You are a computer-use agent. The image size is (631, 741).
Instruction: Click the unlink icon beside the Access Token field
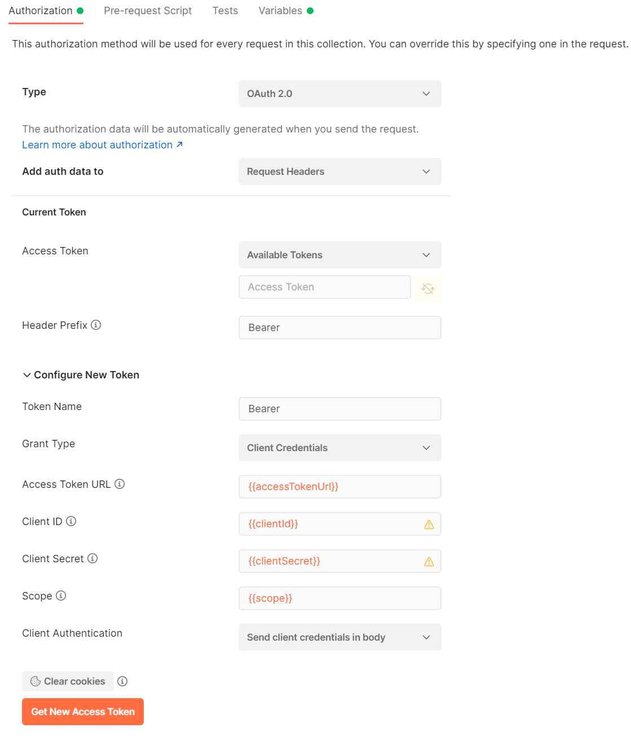(x=428, y=288)
